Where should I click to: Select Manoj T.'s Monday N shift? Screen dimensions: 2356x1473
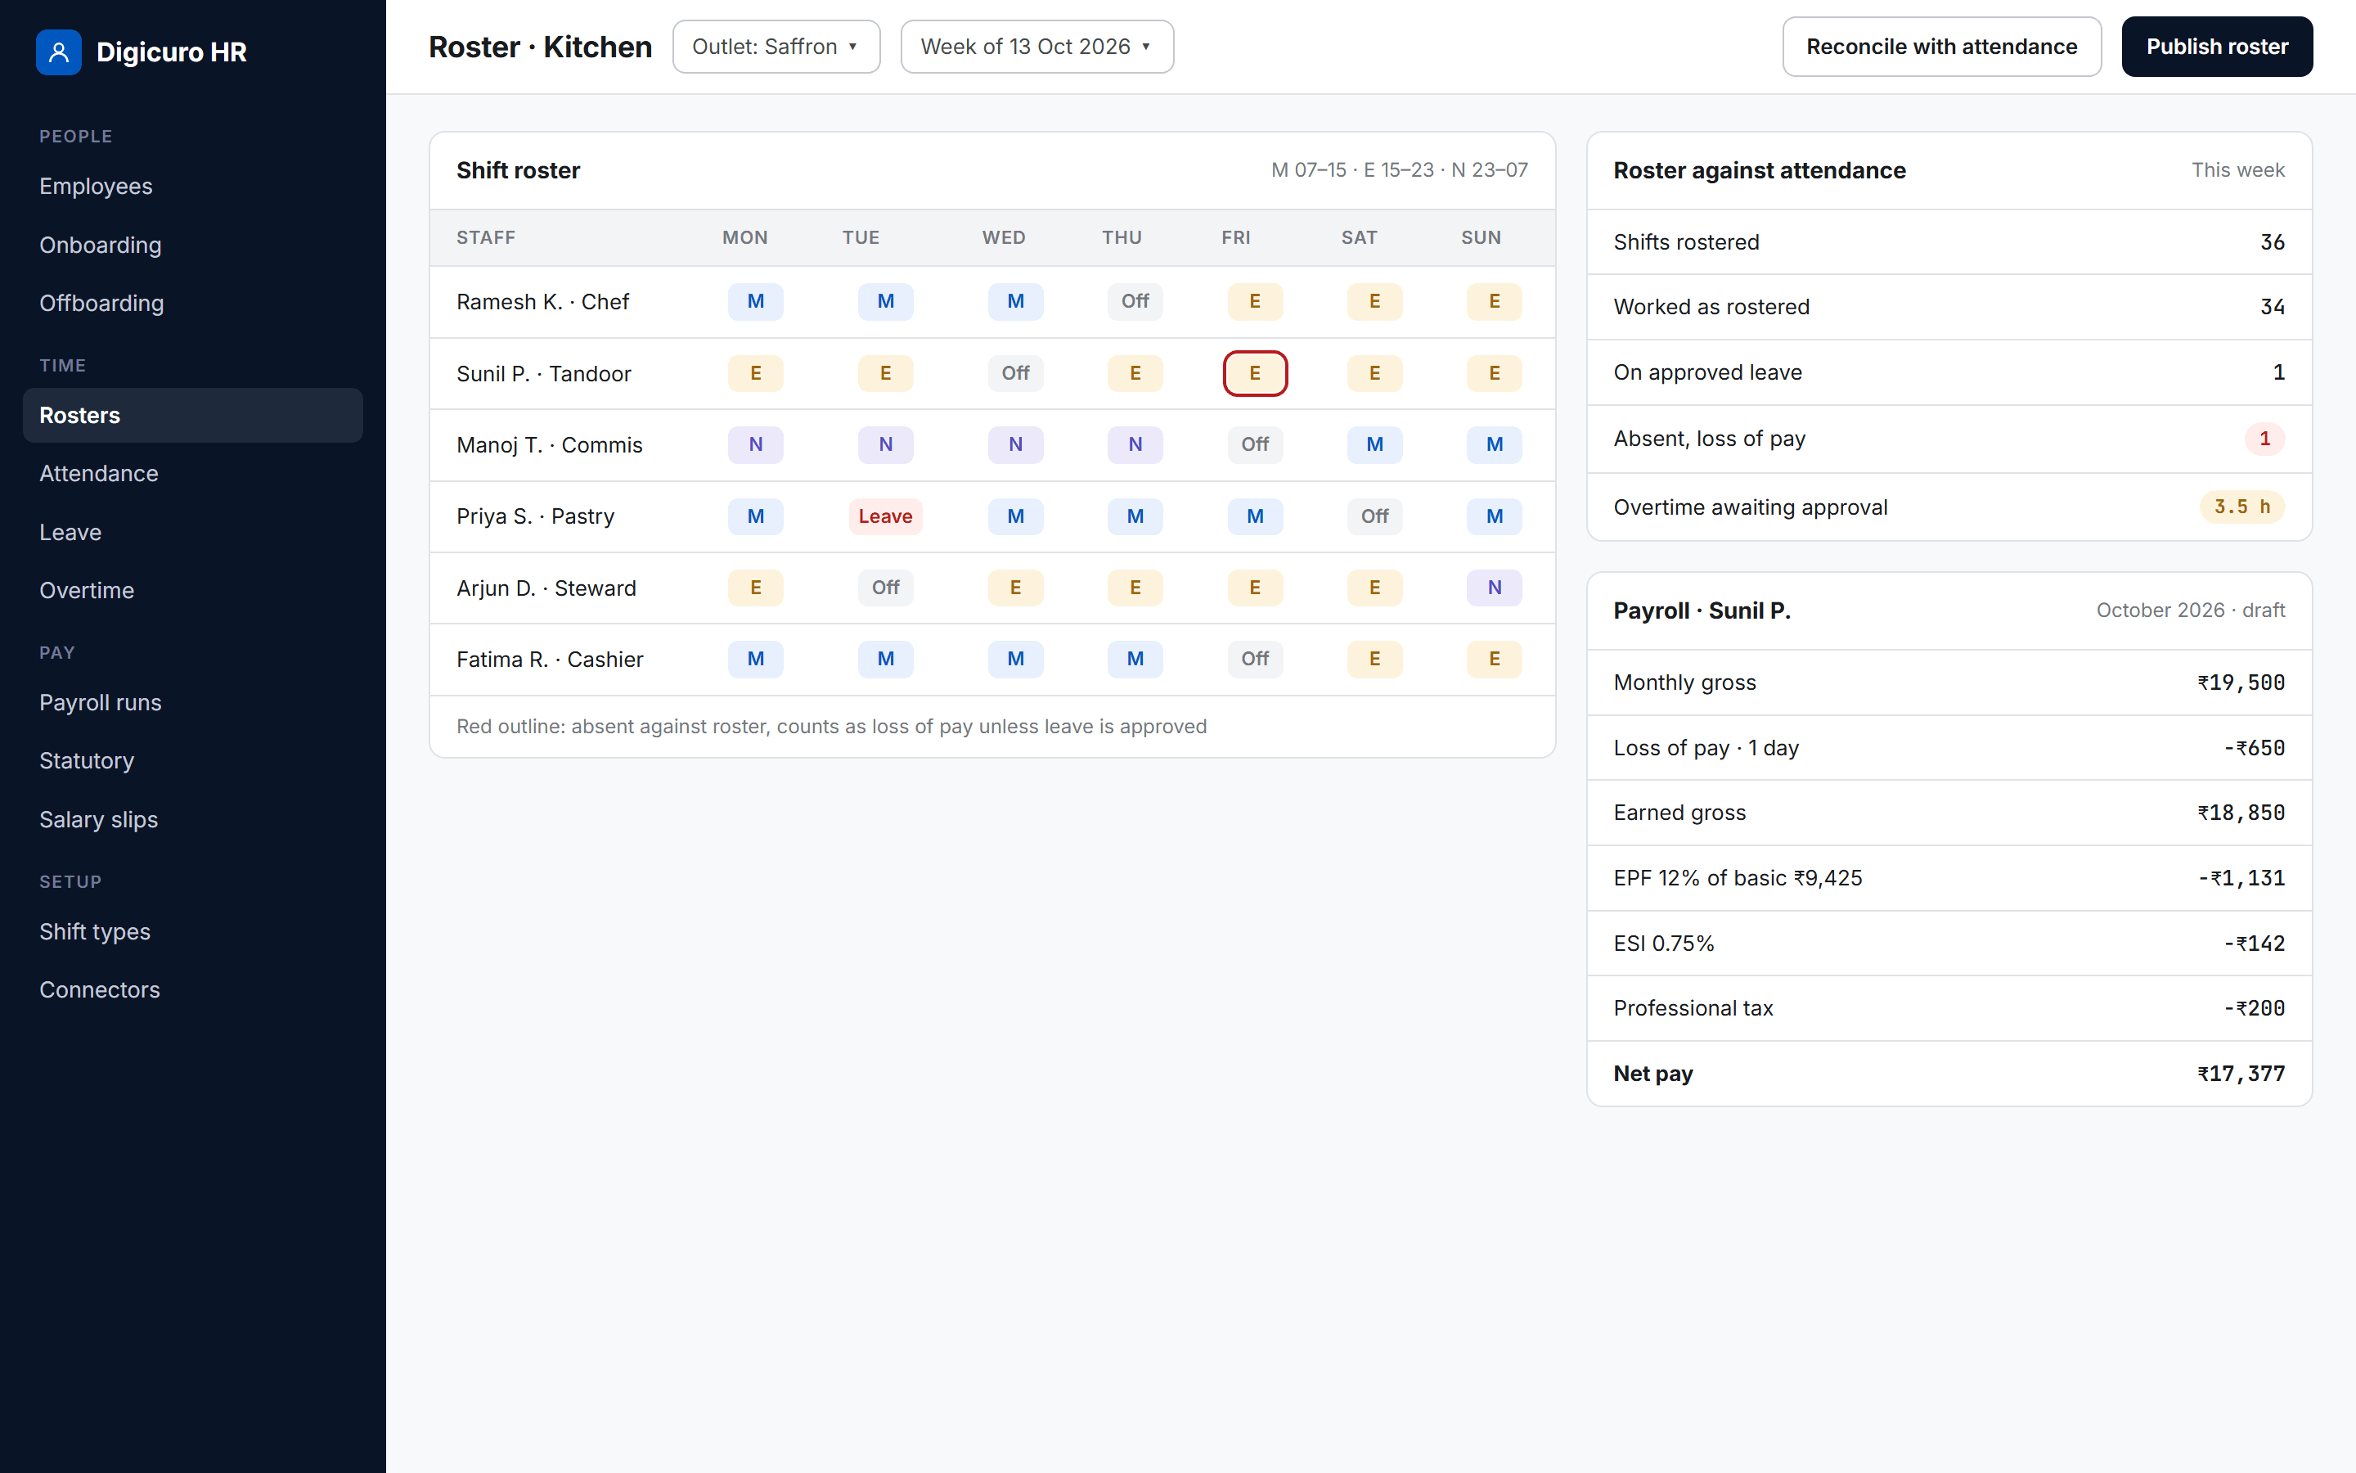(756, 444)
